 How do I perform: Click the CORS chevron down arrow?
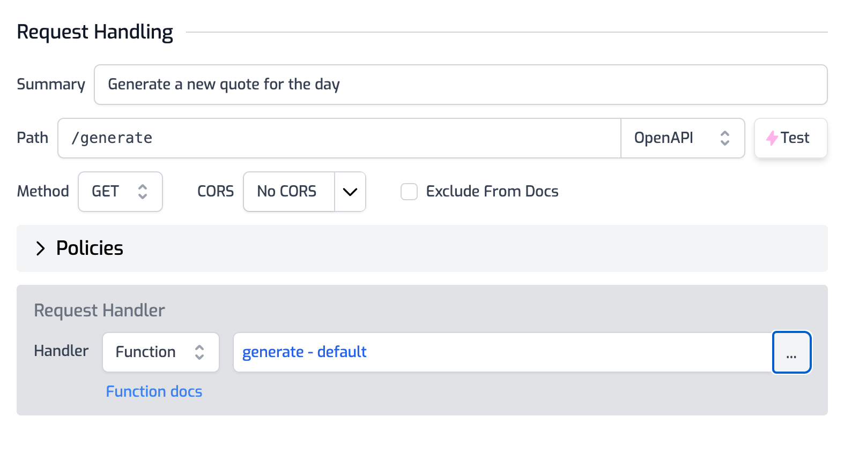pos(350,192)
